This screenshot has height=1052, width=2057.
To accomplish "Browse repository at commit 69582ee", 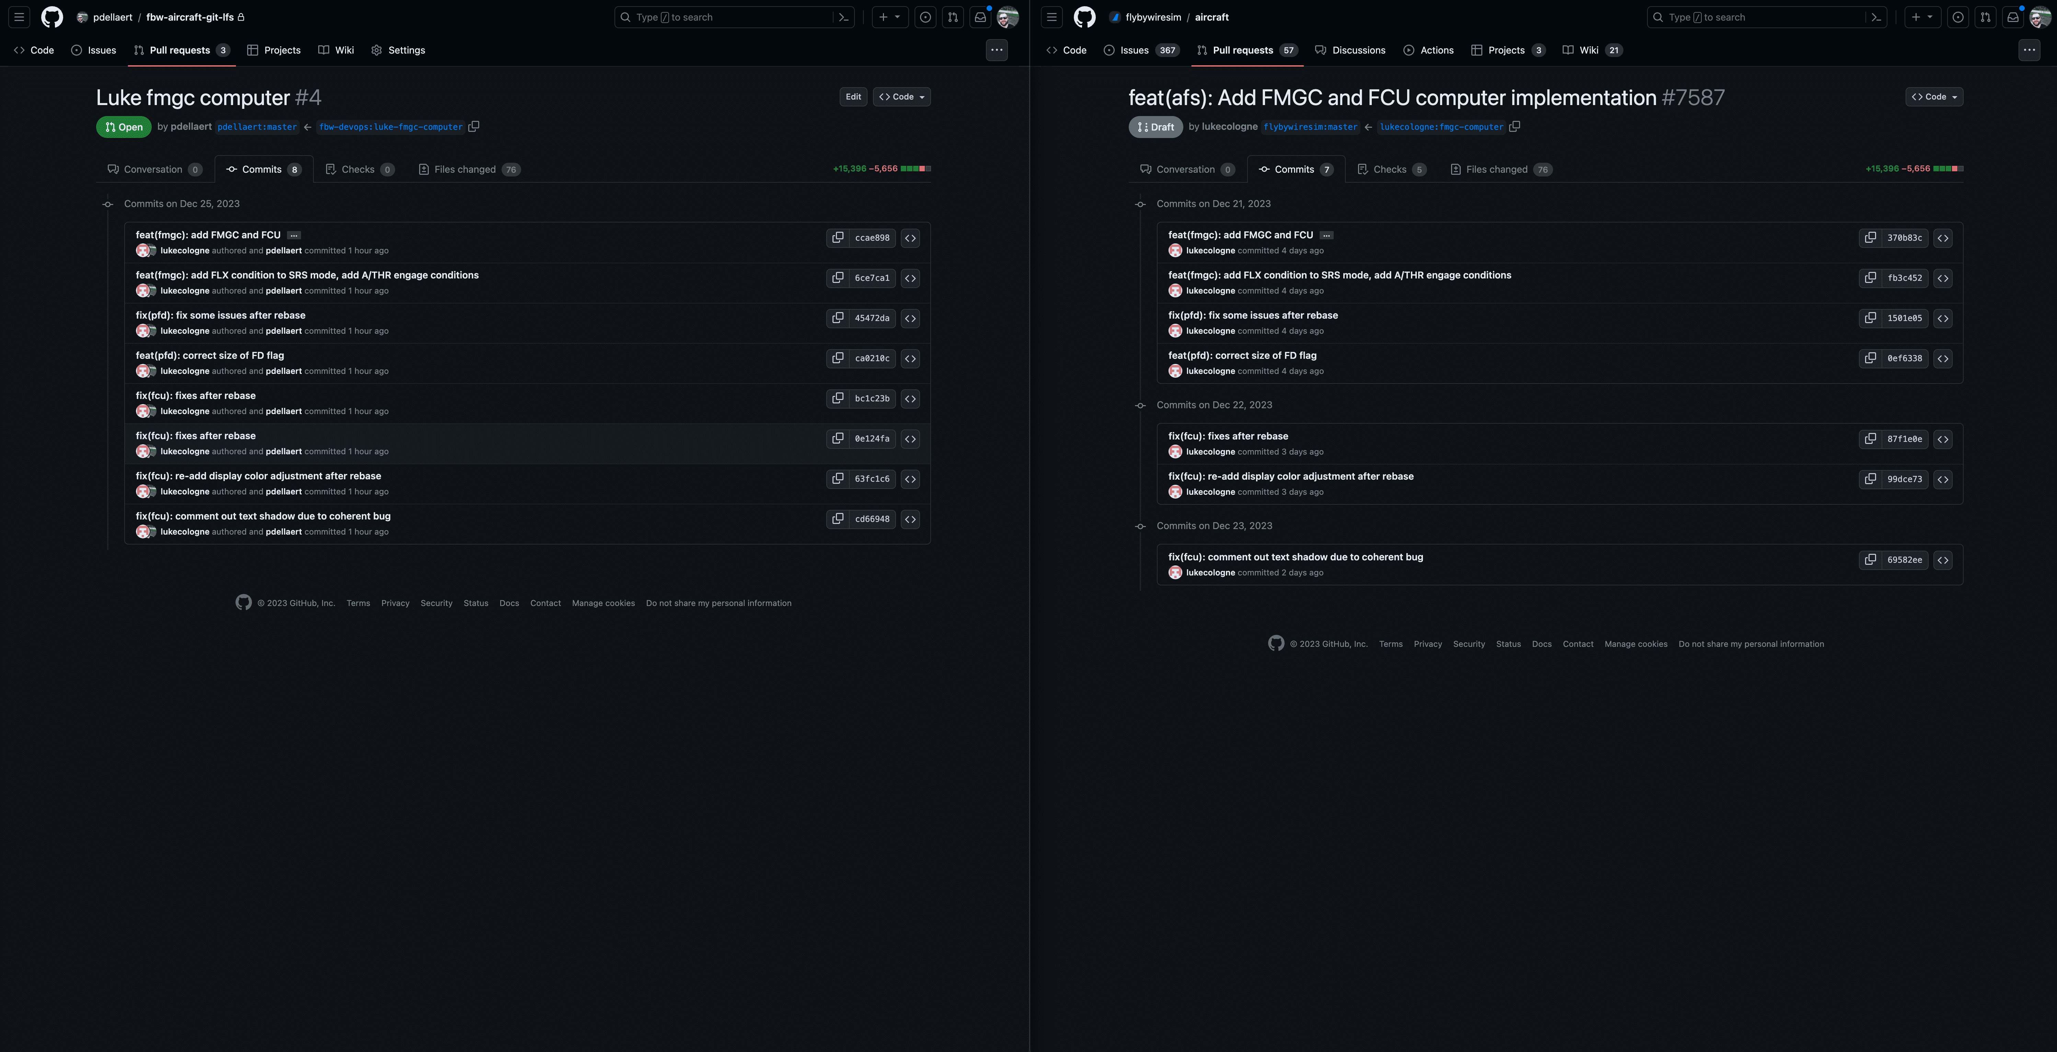I will [1942, 560].
